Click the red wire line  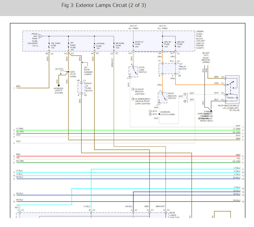pos(125,156)
